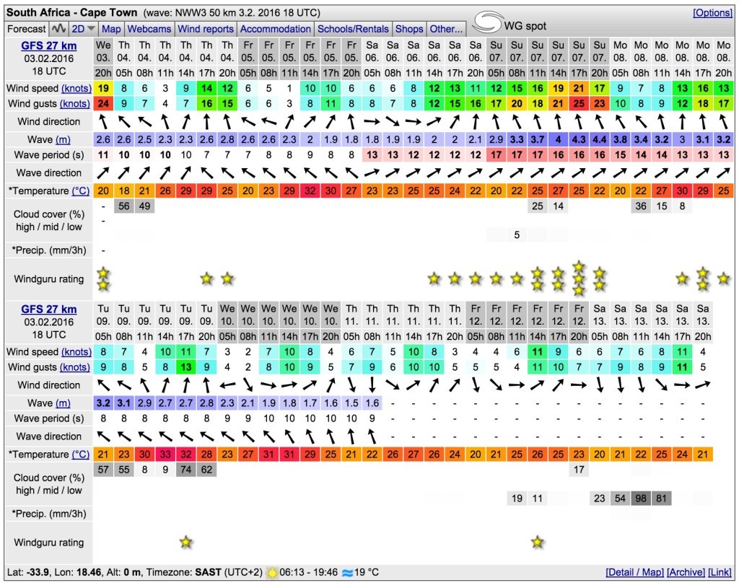This screenshot has height=583, width=739.
Task: Click the WG spot swirl logo
Action: tap(488, 23)
